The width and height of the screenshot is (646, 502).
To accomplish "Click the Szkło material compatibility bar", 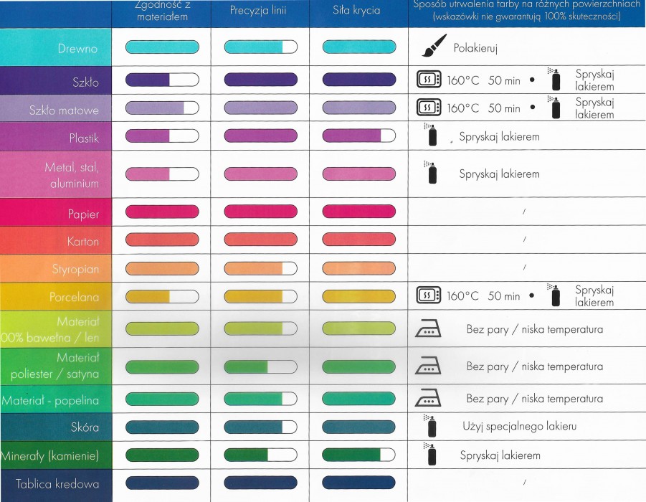I will [x=162, y=80].
